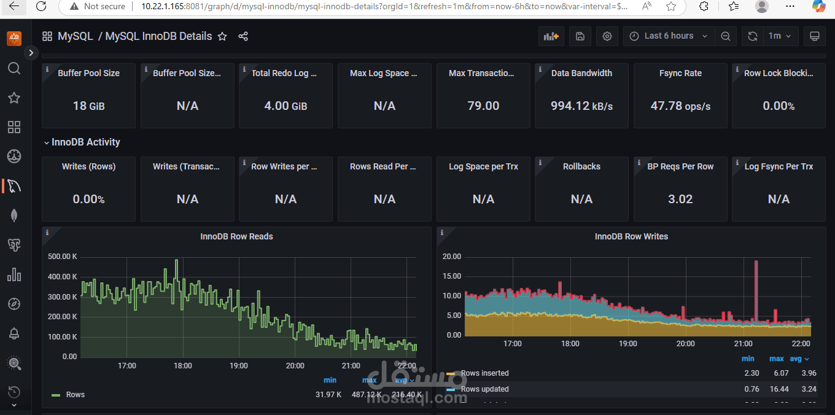The image size is (835, 415).
Task: Open Row Lock Blocking panel title menu
Action: click(779, 73)
